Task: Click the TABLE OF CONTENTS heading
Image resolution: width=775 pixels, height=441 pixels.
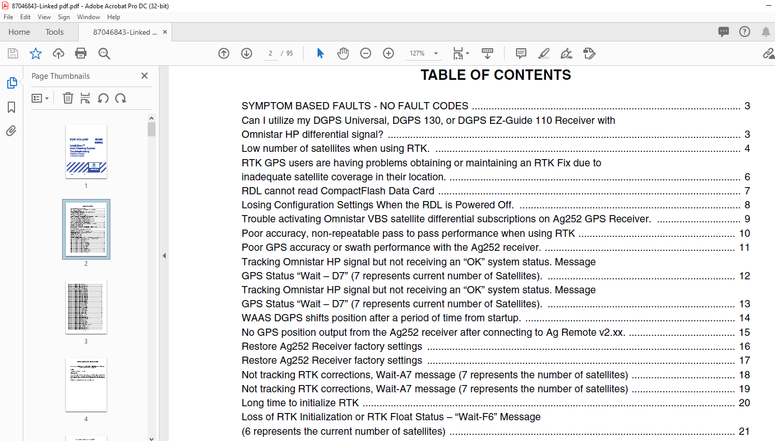Action: click(x=496, y=75)
